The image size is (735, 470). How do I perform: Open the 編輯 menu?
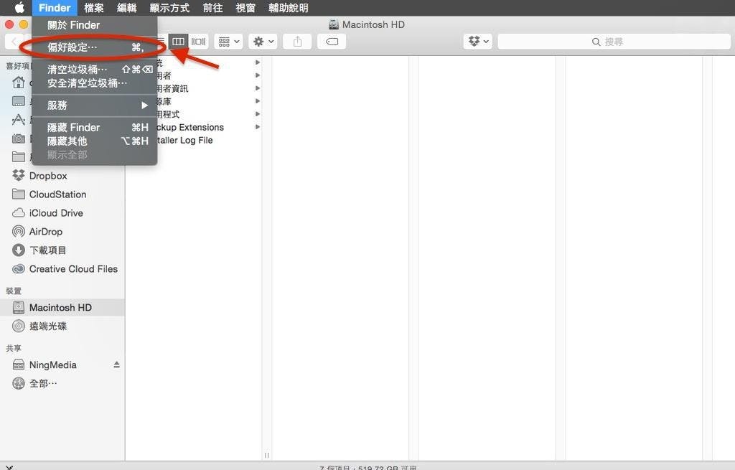[x=126, y=7]
